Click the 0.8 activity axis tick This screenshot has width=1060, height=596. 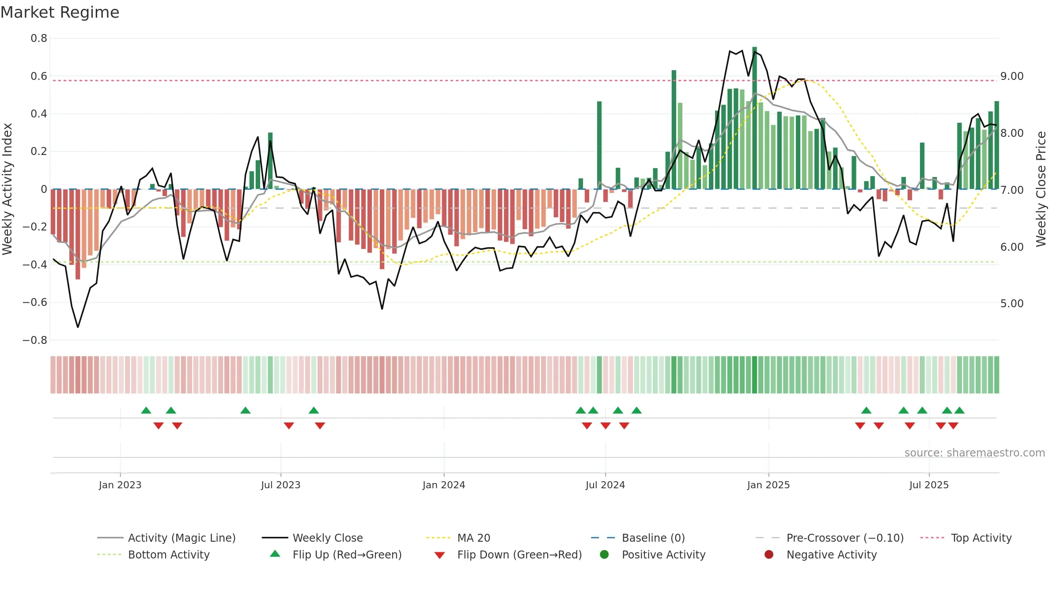coord(39,38)
